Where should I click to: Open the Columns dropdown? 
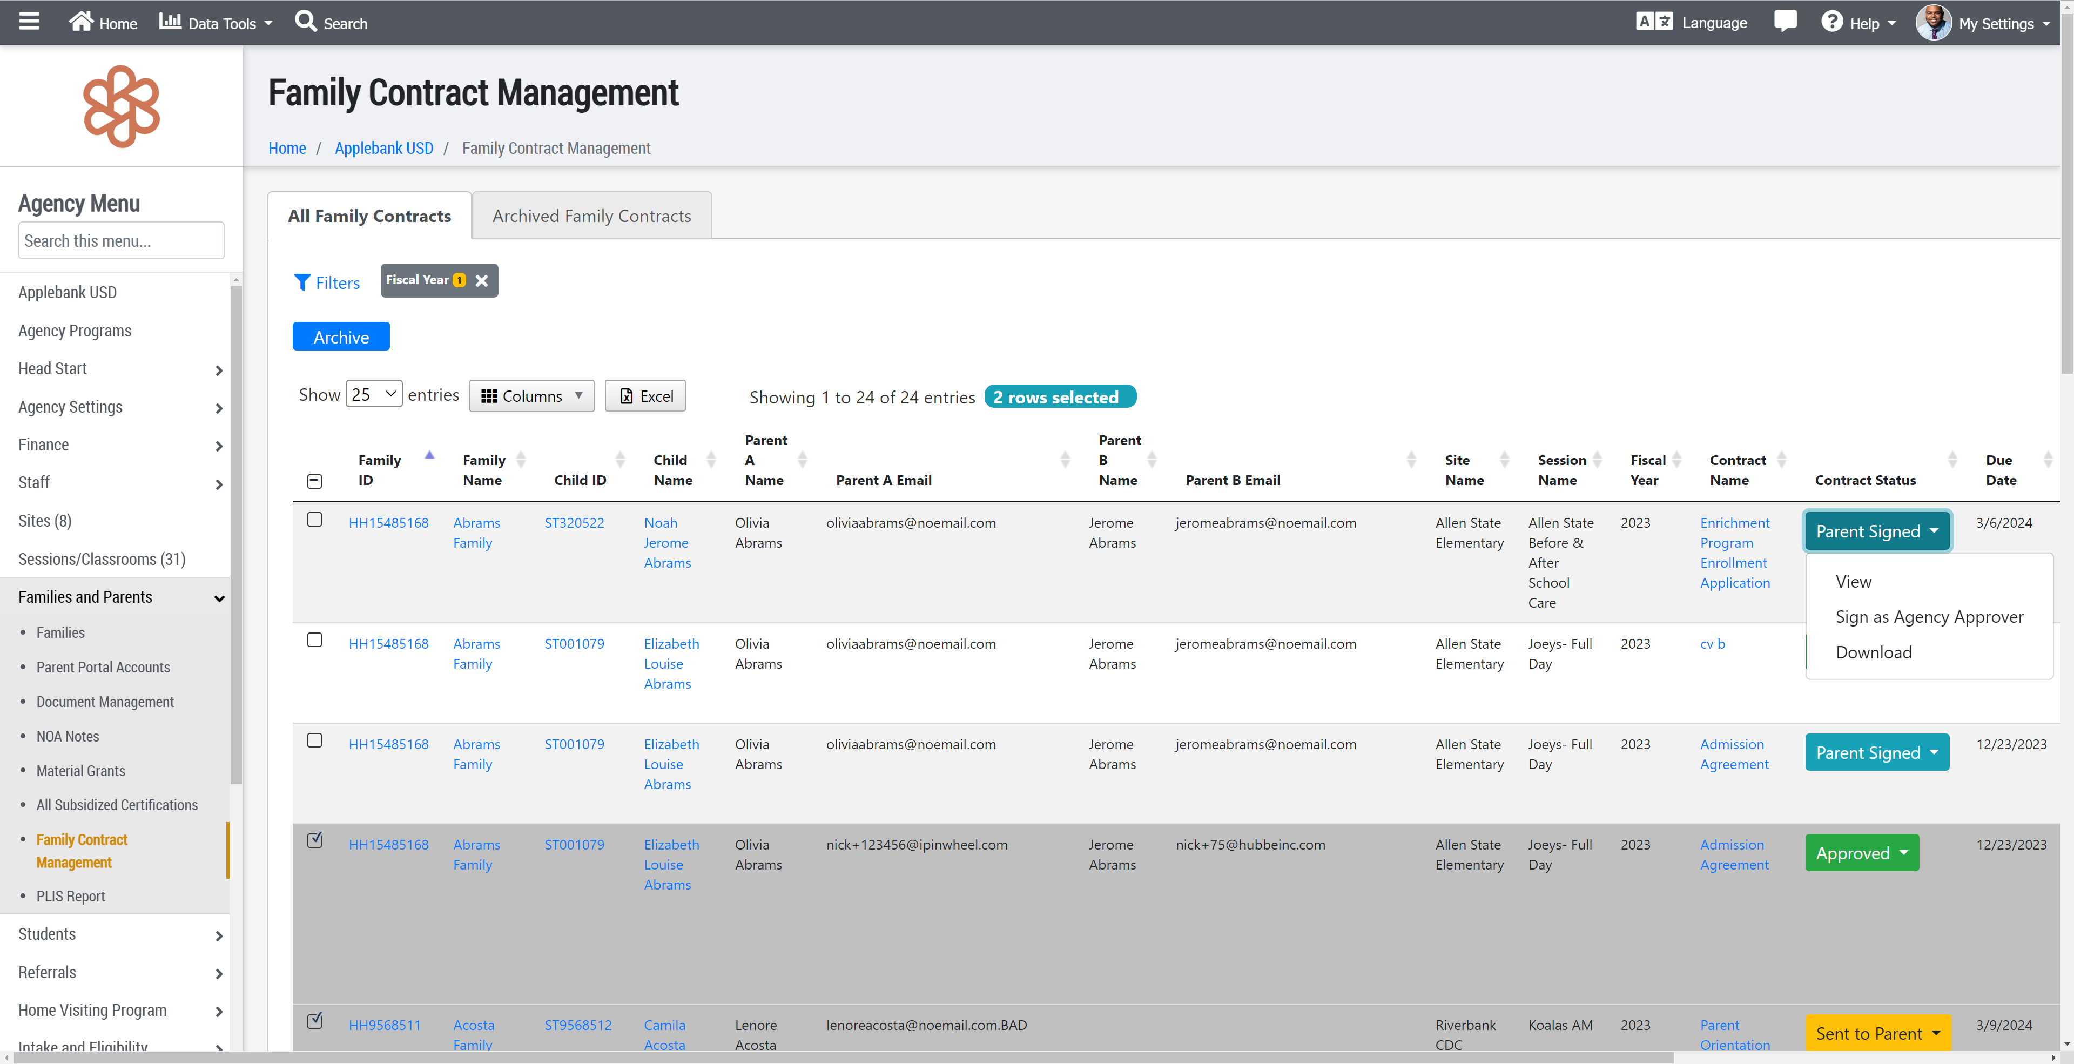(531, 396)
